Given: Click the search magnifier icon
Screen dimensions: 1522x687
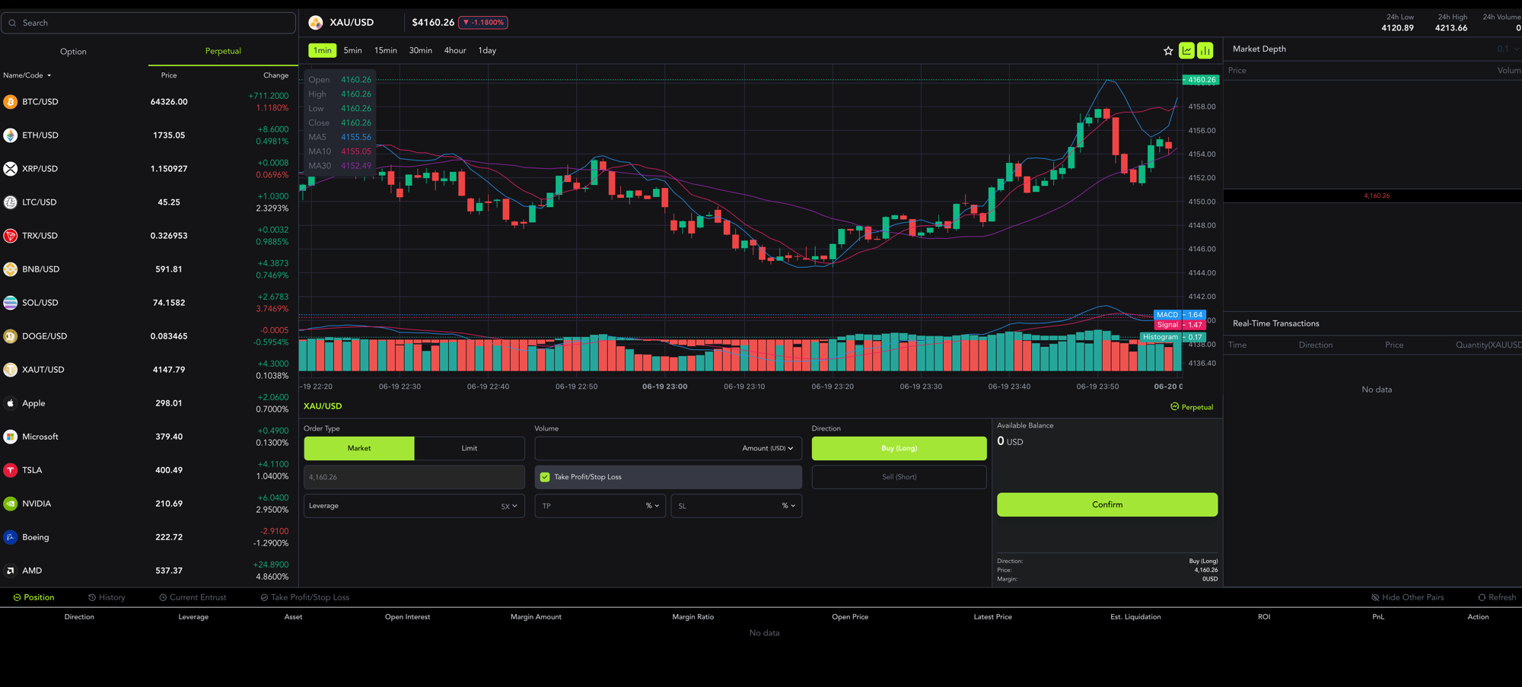Looking at the screenshot, I should pos(12,23).
